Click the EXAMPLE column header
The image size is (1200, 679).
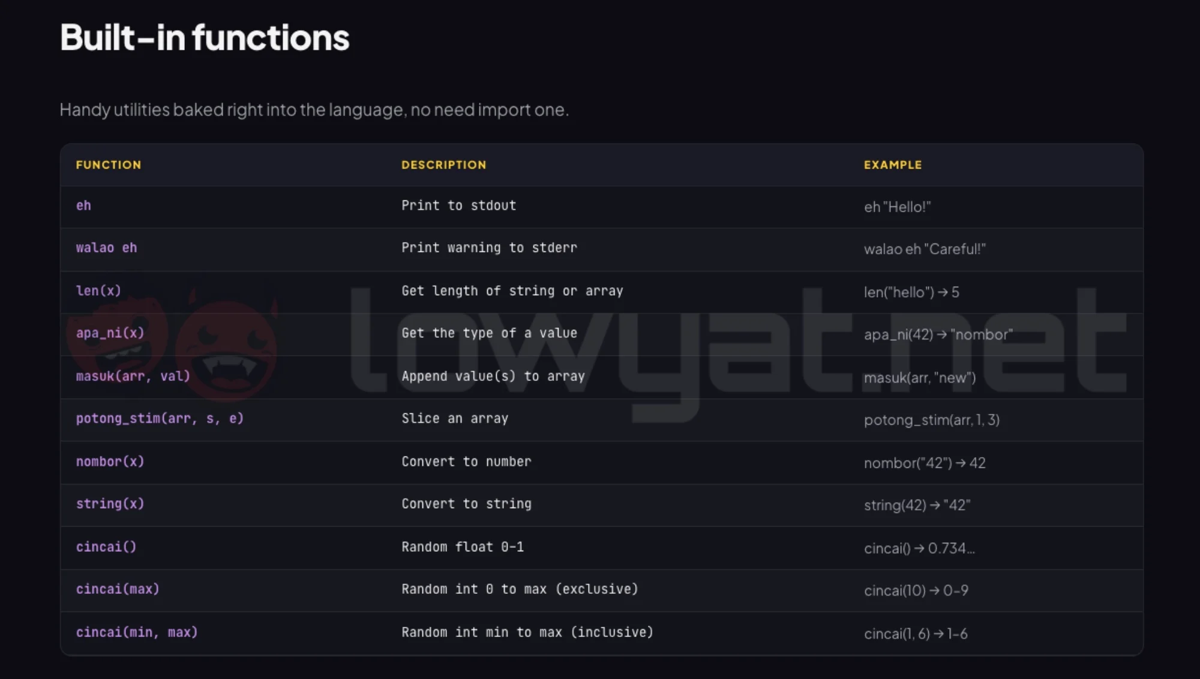click(893, 165)
